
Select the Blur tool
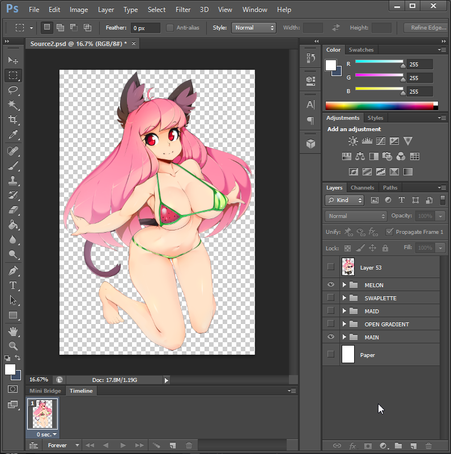click(12, 239)
